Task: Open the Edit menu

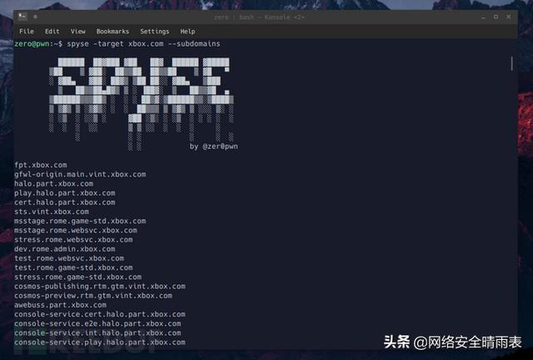Action: tap(52, 32)
